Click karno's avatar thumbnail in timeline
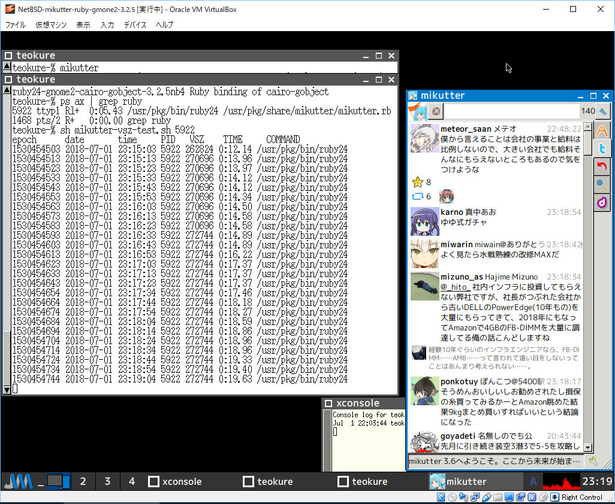615x504 pixels. (x=424, y=221)
